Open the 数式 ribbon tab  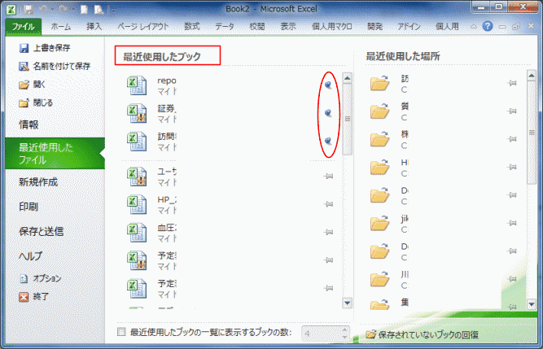pyautogui.click(x=192, y=27)
